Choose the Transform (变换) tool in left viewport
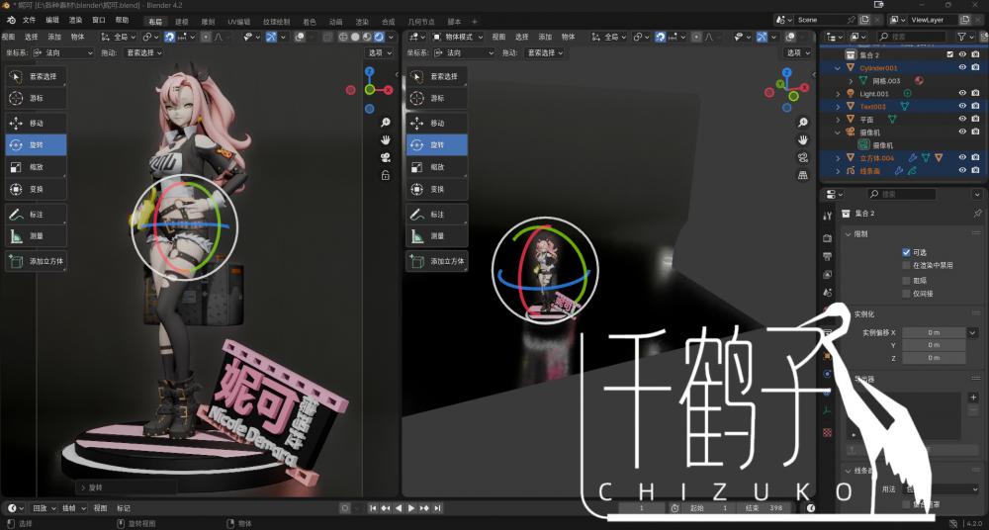The image size is (989, 530). 36,189
